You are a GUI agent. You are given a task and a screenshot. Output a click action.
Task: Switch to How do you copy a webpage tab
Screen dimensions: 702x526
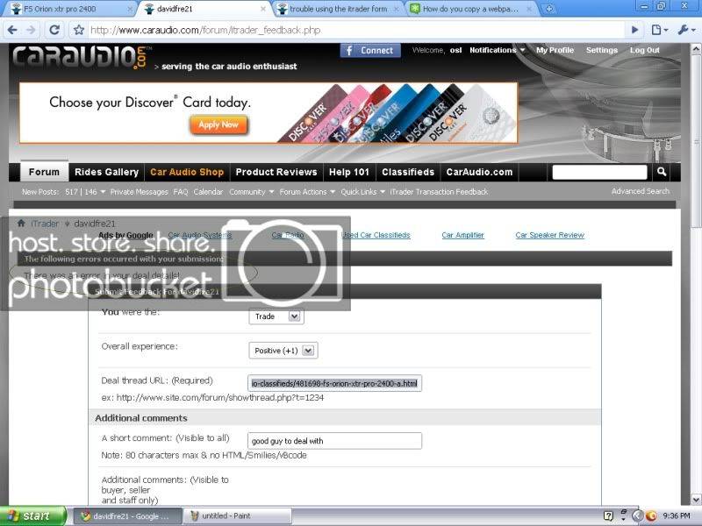pyautogui.click(x=470, y=9)
